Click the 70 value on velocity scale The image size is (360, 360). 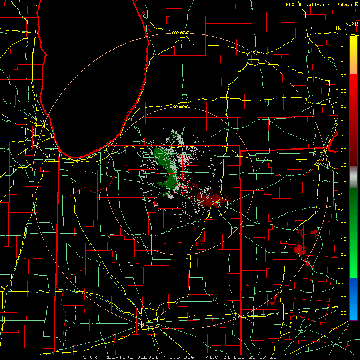pyautogui.click(x=344, y=76)
